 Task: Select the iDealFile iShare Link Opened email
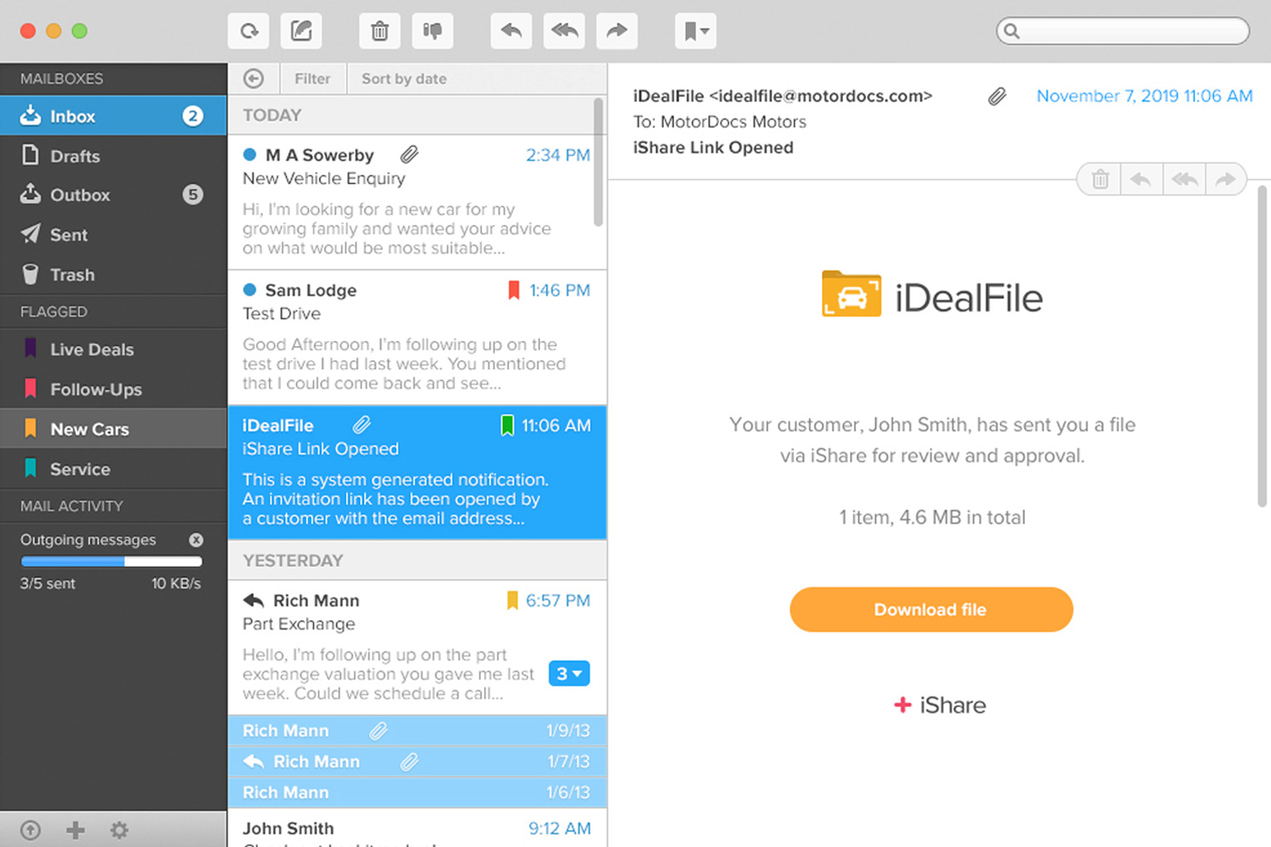[x=417, y=472]
